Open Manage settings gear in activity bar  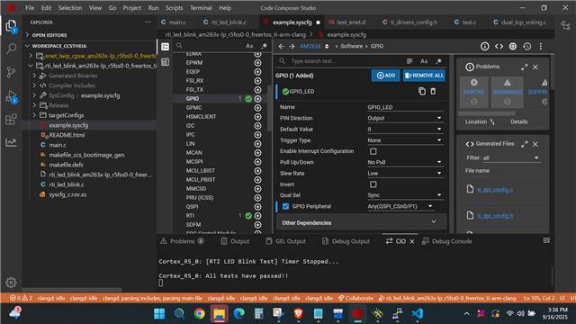pos(11,282)
